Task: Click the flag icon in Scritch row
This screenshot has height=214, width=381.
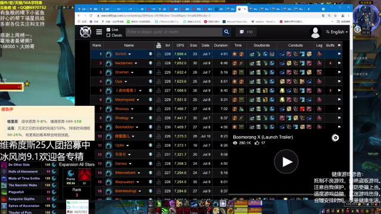Action: click(339, 54)
